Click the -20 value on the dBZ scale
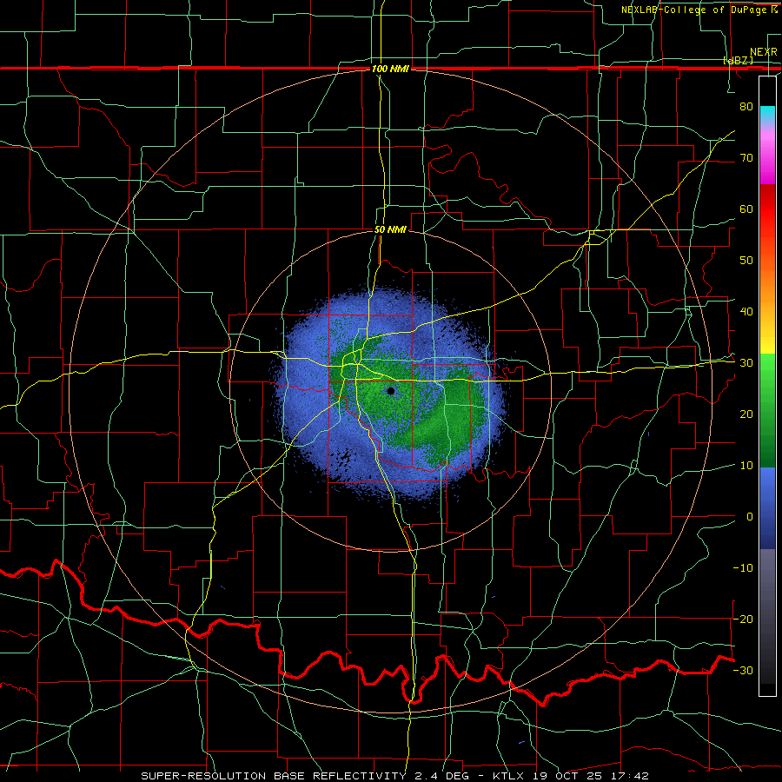Image resolution: width=782 pixels, height=782 pixels. (743, 619)
